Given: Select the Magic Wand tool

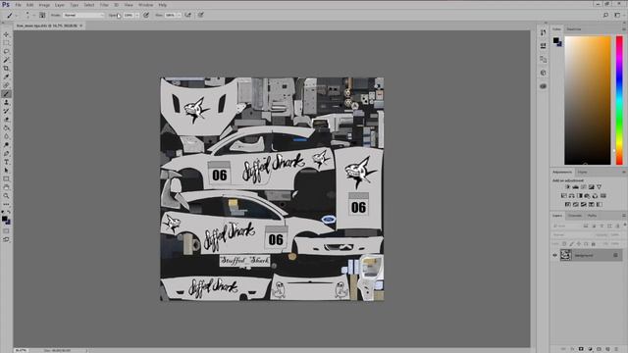Looking at the screenshot, I should pos(6,60).
